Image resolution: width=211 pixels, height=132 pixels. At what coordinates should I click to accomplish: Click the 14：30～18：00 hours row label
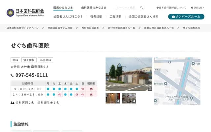tap(28, 95)
